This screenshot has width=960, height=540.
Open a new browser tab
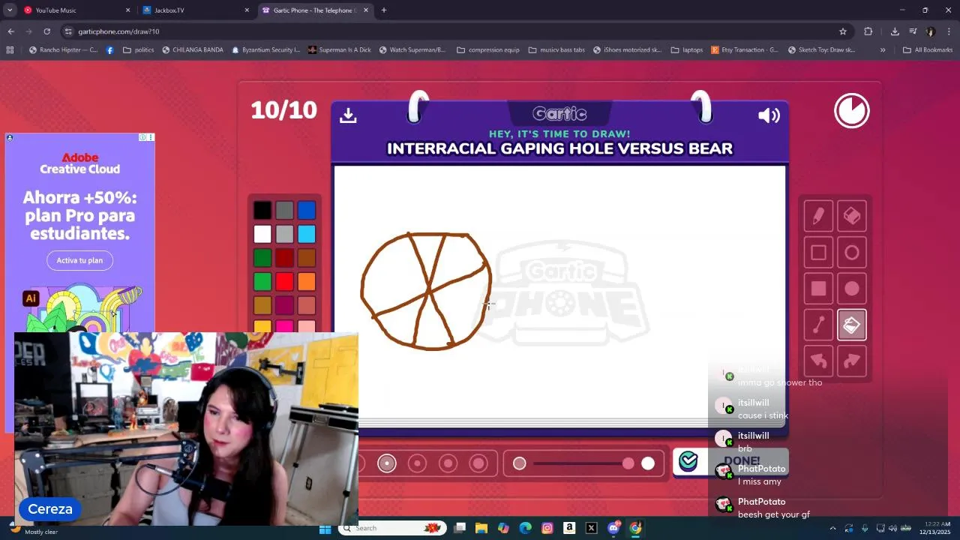tap(384, 10)
